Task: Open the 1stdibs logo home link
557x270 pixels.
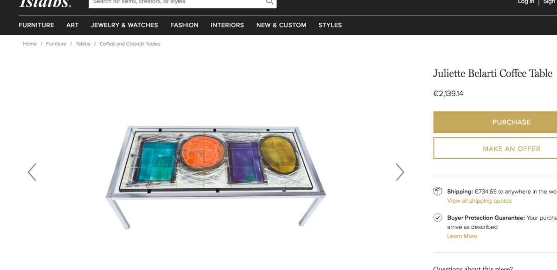Action: 45,3
